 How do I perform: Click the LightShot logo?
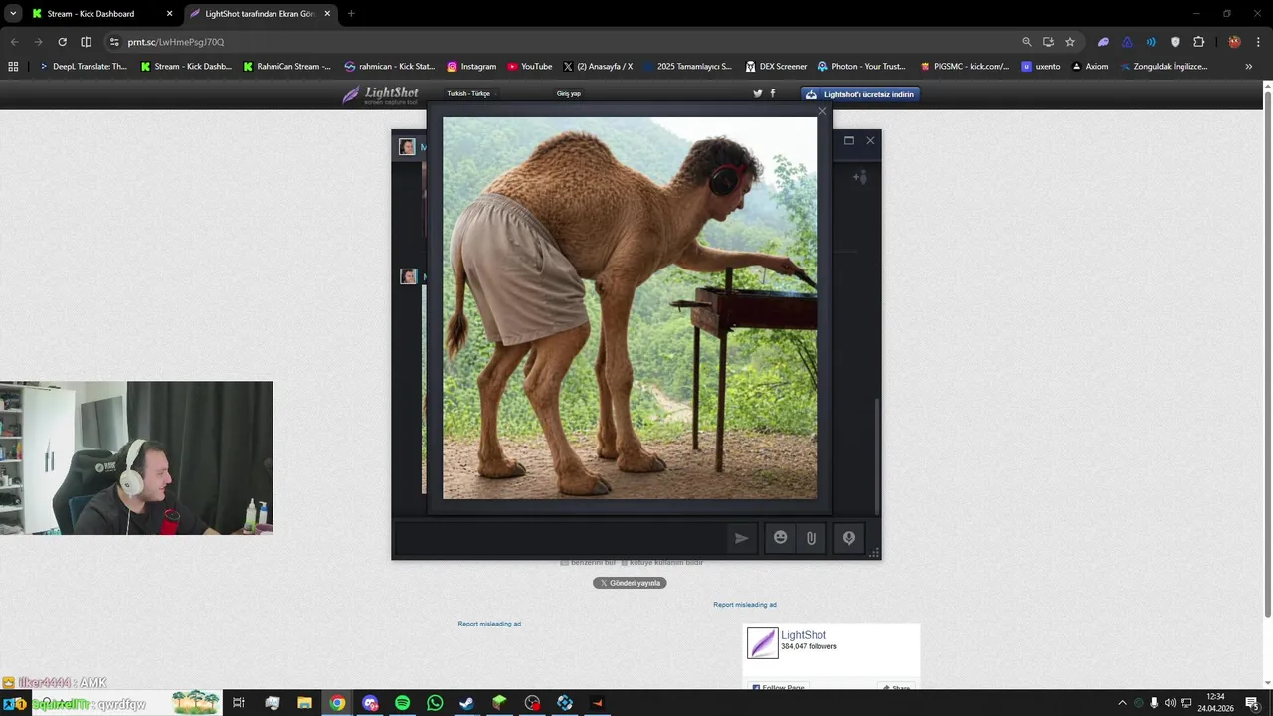[380, 94]
